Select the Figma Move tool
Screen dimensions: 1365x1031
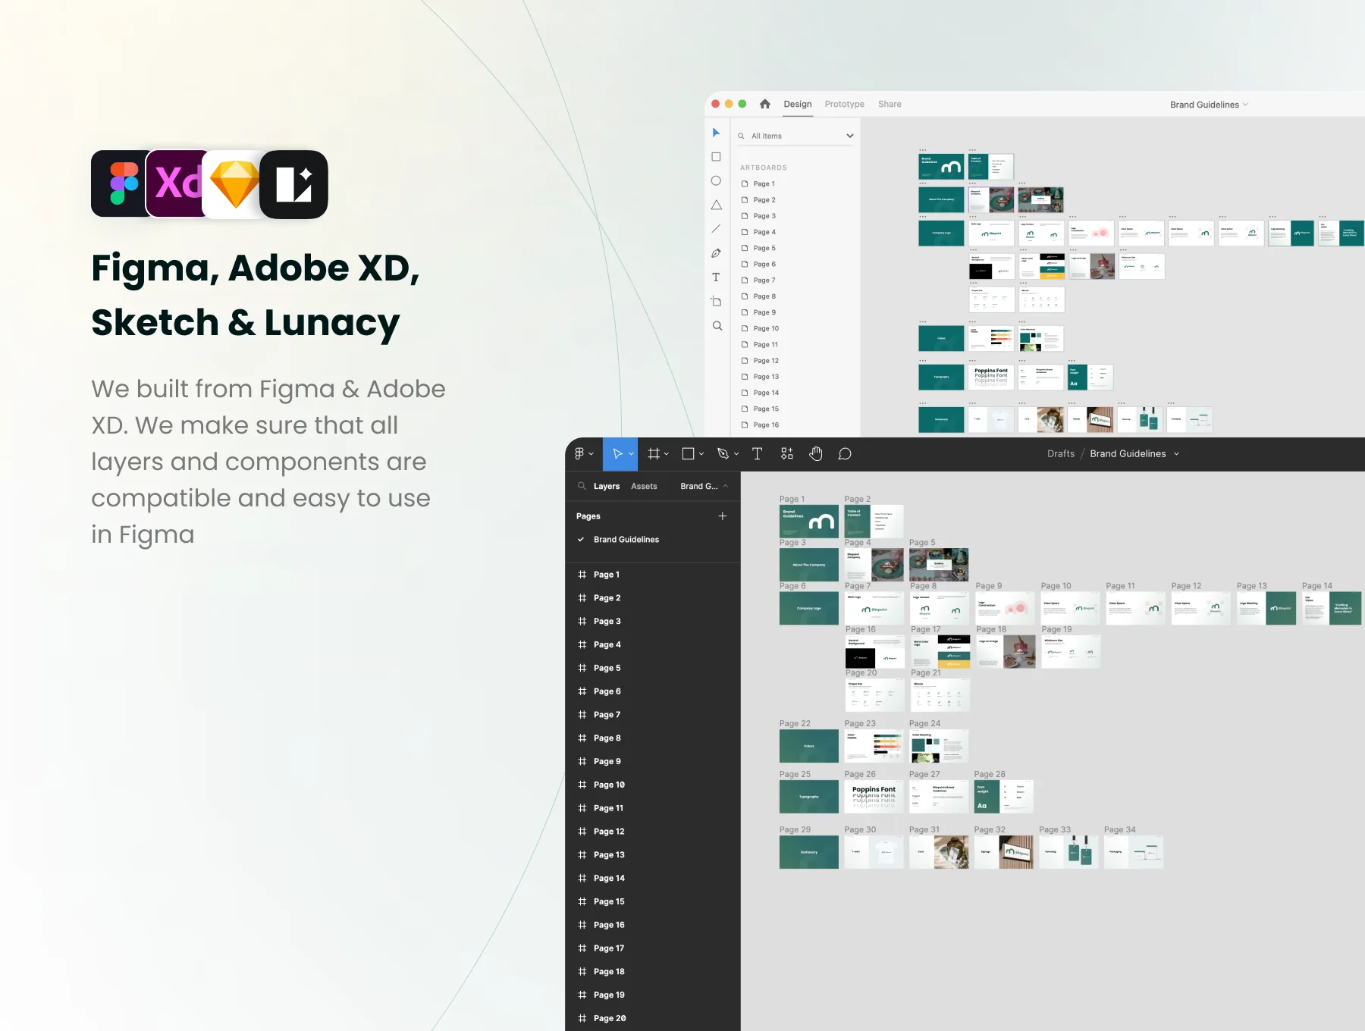click(x=617, y=454)
